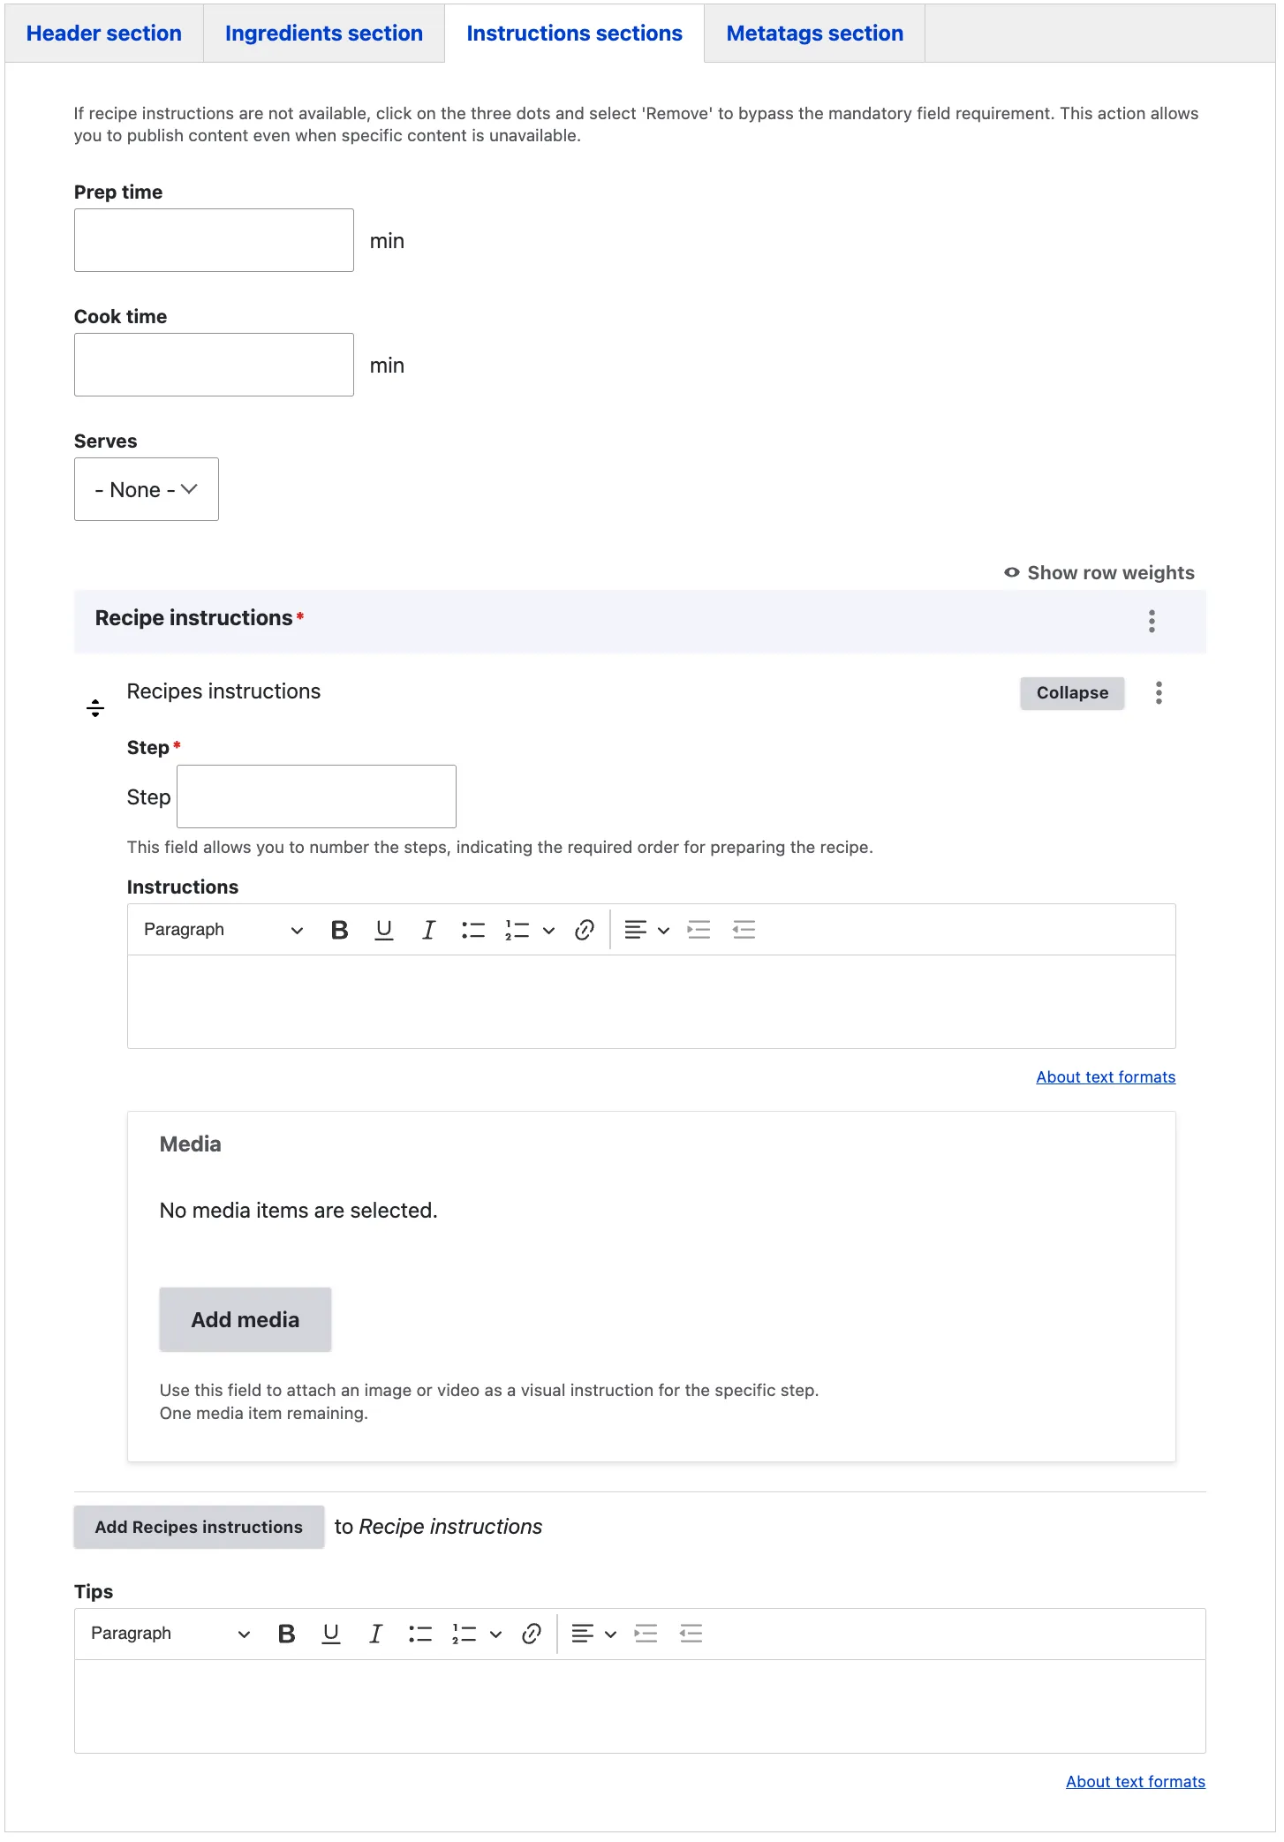Image resolution: width=1284 pixels, height=1842 pixels.
Task: Decrease indent in the Tips editor toolbar
Action: click(x=691, y=1634)
